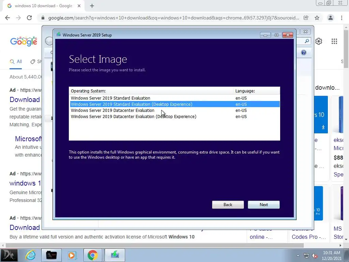Open Internet Explorer from taskbar
The height and width of the screenshot is (262, 349).
coord(30,255)
